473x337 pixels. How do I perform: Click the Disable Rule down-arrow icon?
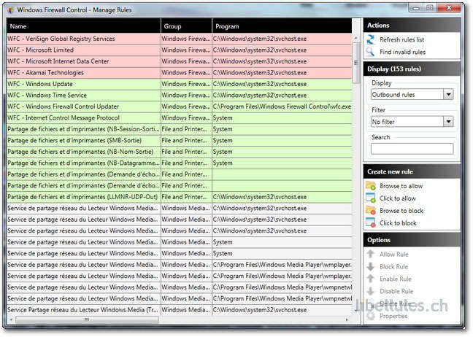click(371, 291)
